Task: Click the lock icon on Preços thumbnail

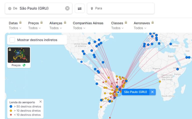Action: pyautogui.click(x=10, y=49)
